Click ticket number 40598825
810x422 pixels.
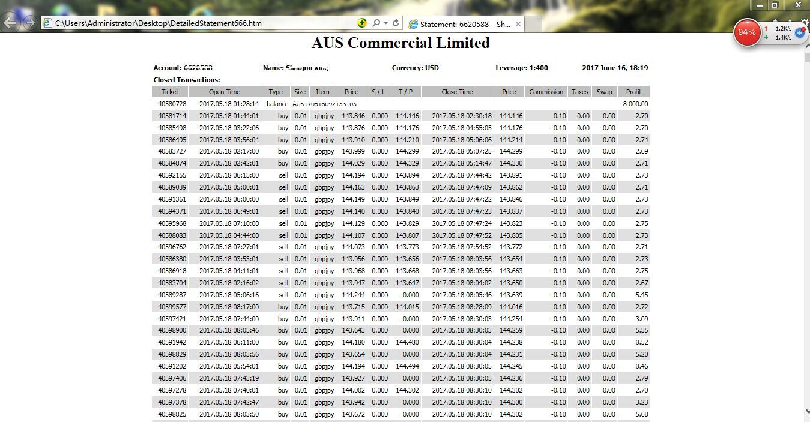(172, 414)
